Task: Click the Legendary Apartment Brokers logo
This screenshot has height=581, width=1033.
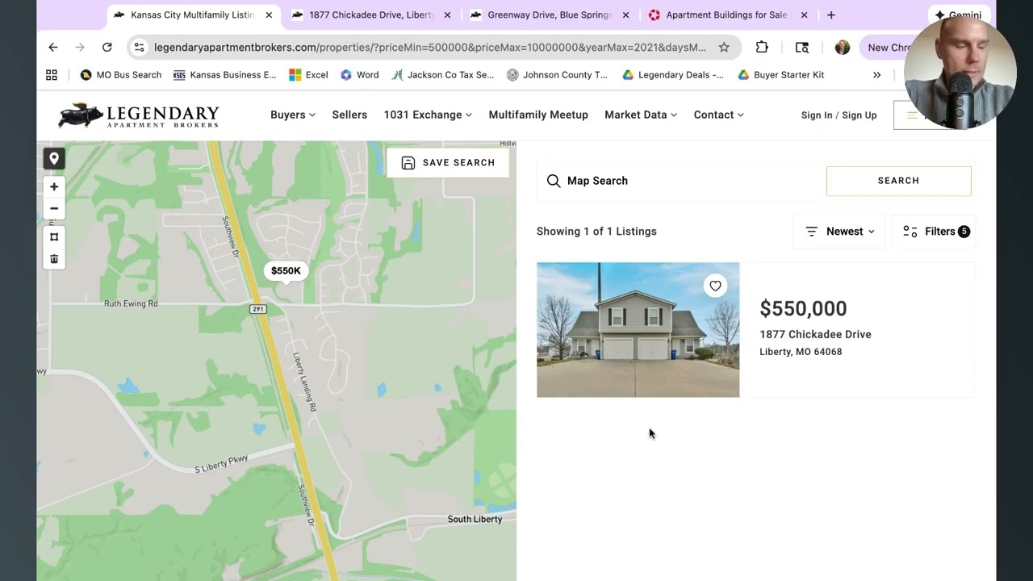Action: tap(139, 115)
